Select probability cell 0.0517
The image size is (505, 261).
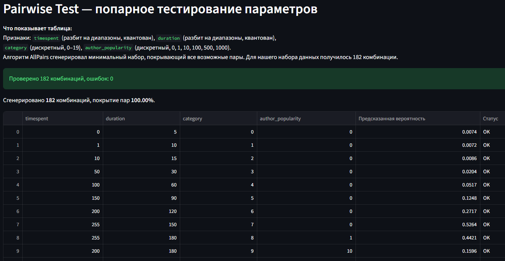(418, 185)
